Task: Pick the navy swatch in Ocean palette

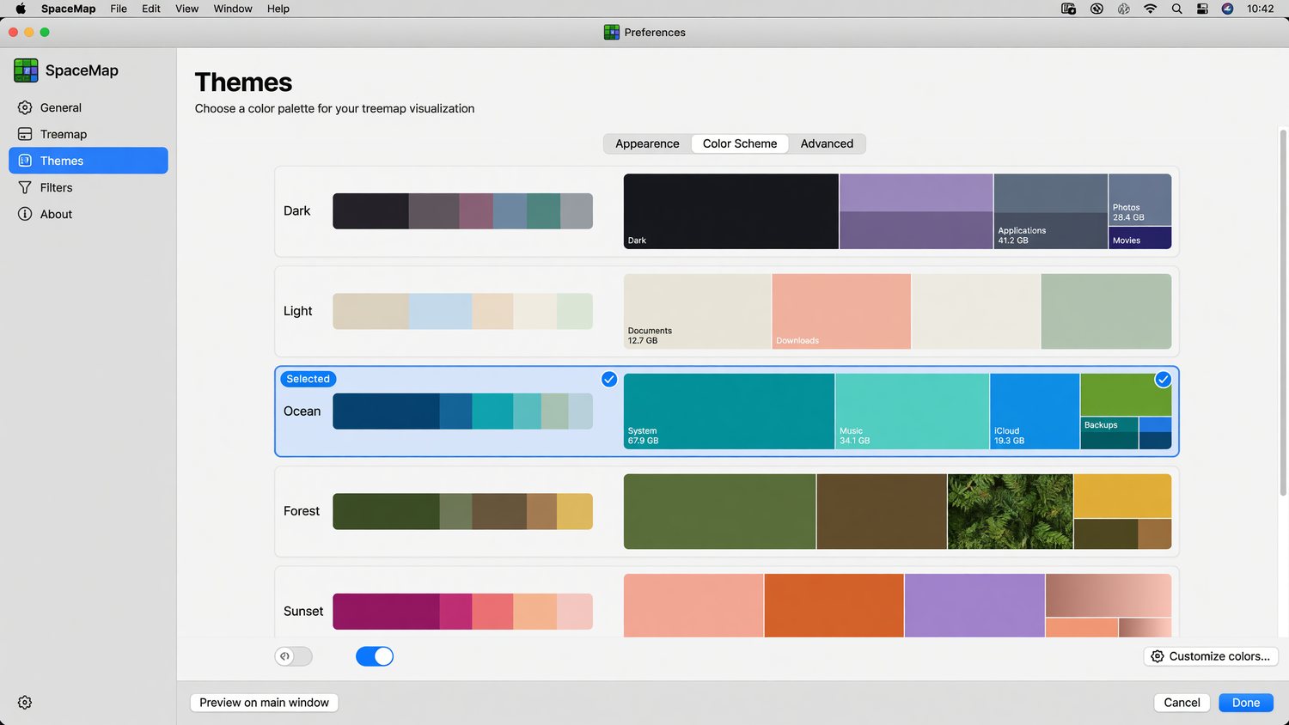Action: point(386,411)
